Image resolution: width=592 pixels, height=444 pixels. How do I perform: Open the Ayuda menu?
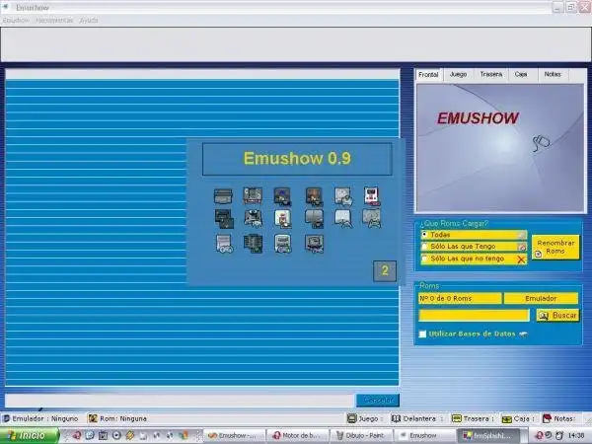point(89,21)
